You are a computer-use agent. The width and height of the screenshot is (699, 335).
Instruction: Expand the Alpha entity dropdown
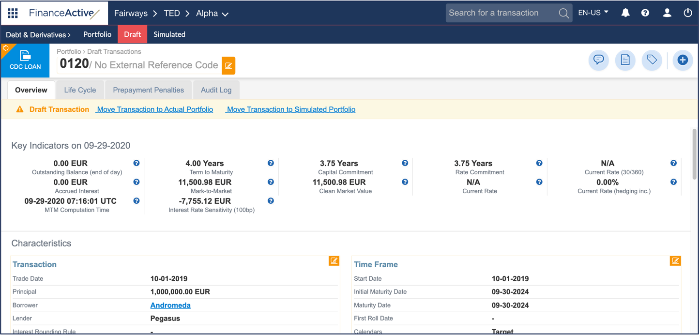(x=212, y=14)
